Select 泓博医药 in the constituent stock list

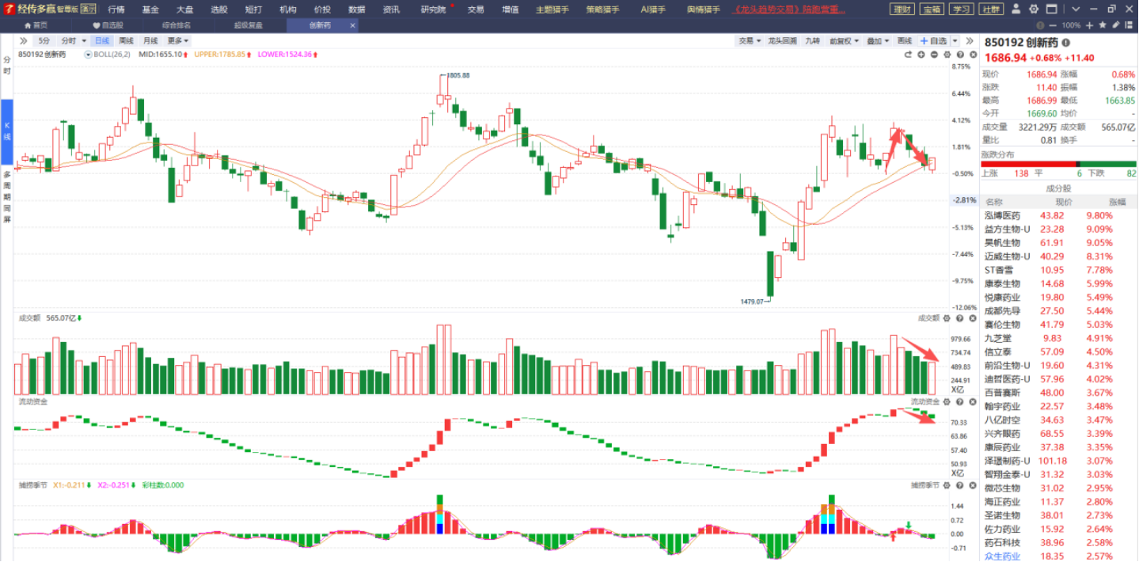(1002, 215)
